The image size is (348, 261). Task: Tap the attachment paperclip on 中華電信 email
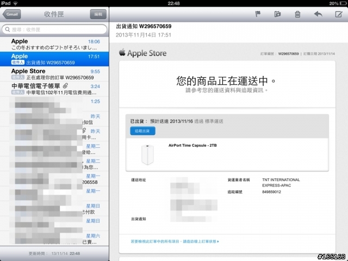(x=65, y=85)
